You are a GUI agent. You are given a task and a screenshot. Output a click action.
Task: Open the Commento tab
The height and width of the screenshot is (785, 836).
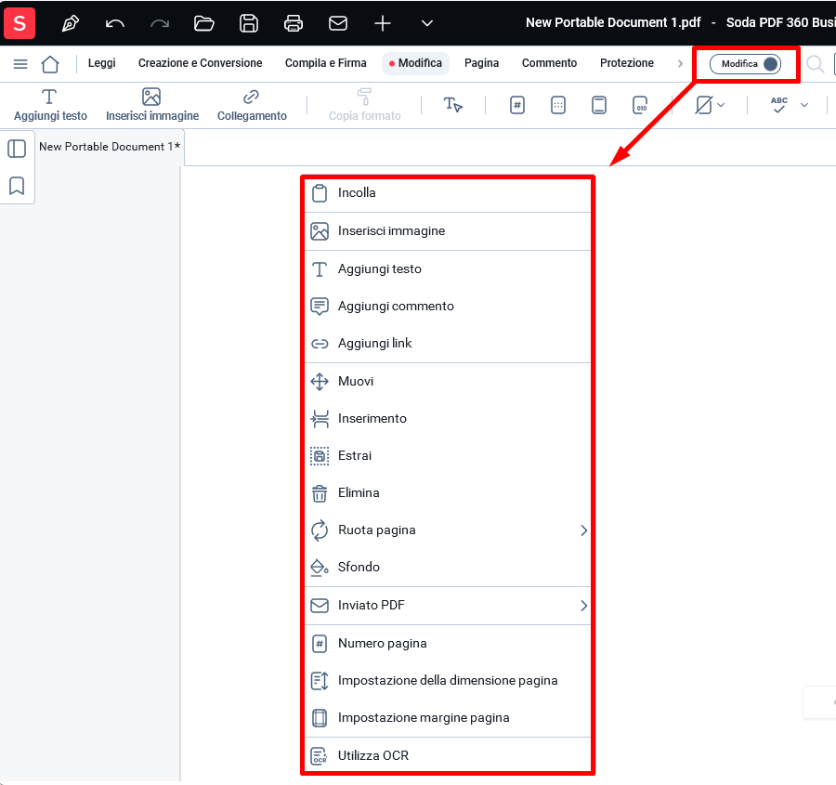coord(549,63)
